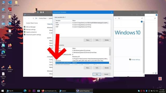
Task: Select the highlighted PROCESSOR_ARCHITECTURE AMD64 row
Action: click(82, 63)
